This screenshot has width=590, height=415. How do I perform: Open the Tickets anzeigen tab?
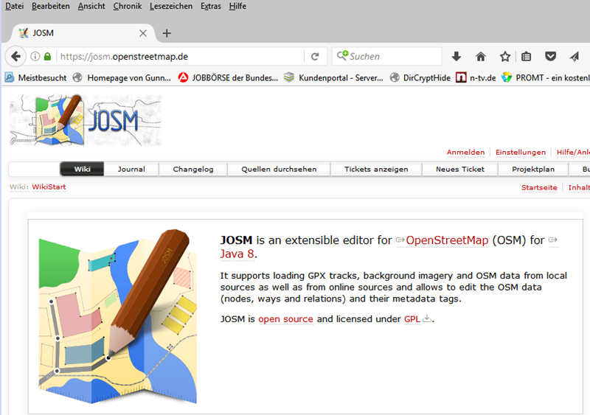pyautogui.click(x=376, y=169)
